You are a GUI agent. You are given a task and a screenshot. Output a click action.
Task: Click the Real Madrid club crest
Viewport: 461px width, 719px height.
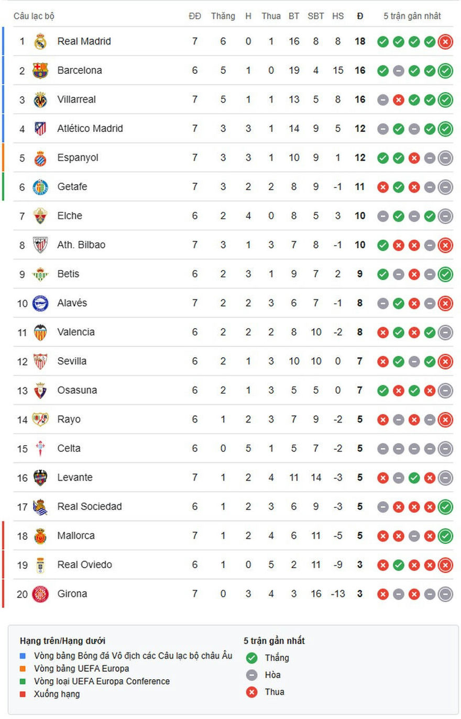click(40, 41)
